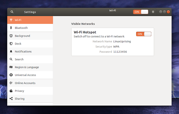Go to Region & Language settings

click(27, 67)
